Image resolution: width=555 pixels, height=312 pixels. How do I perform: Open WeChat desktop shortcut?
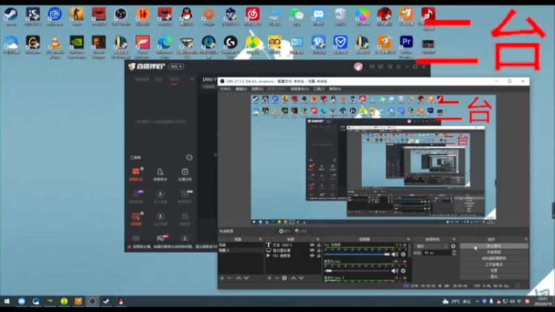(x=297, y=17)
